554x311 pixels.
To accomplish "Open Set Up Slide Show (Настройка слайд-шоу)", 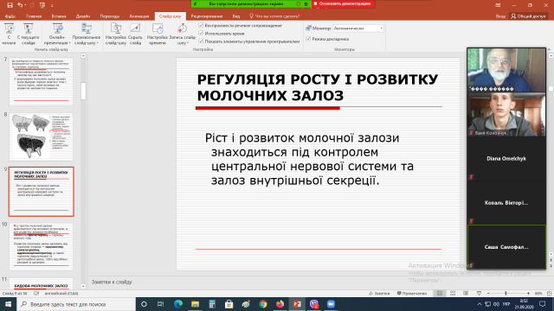I will pyautogui.click(x=115, y=34).
